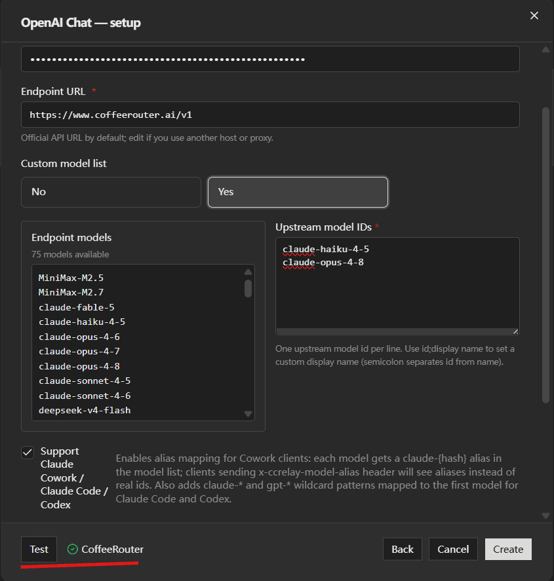Select deepseek-v4-flash model entry
The image size is (554, 581).
(85, 411)
